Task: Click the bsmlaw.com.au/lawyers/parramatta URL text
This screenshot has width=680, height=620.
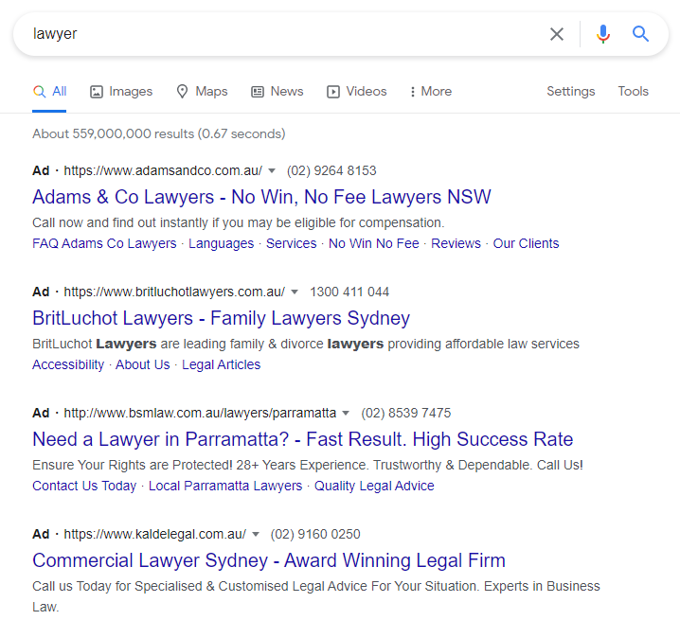Action: coord(200,414)
